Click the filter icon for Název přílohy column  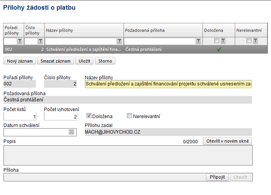pyautogui.click(x=120, y=41)
